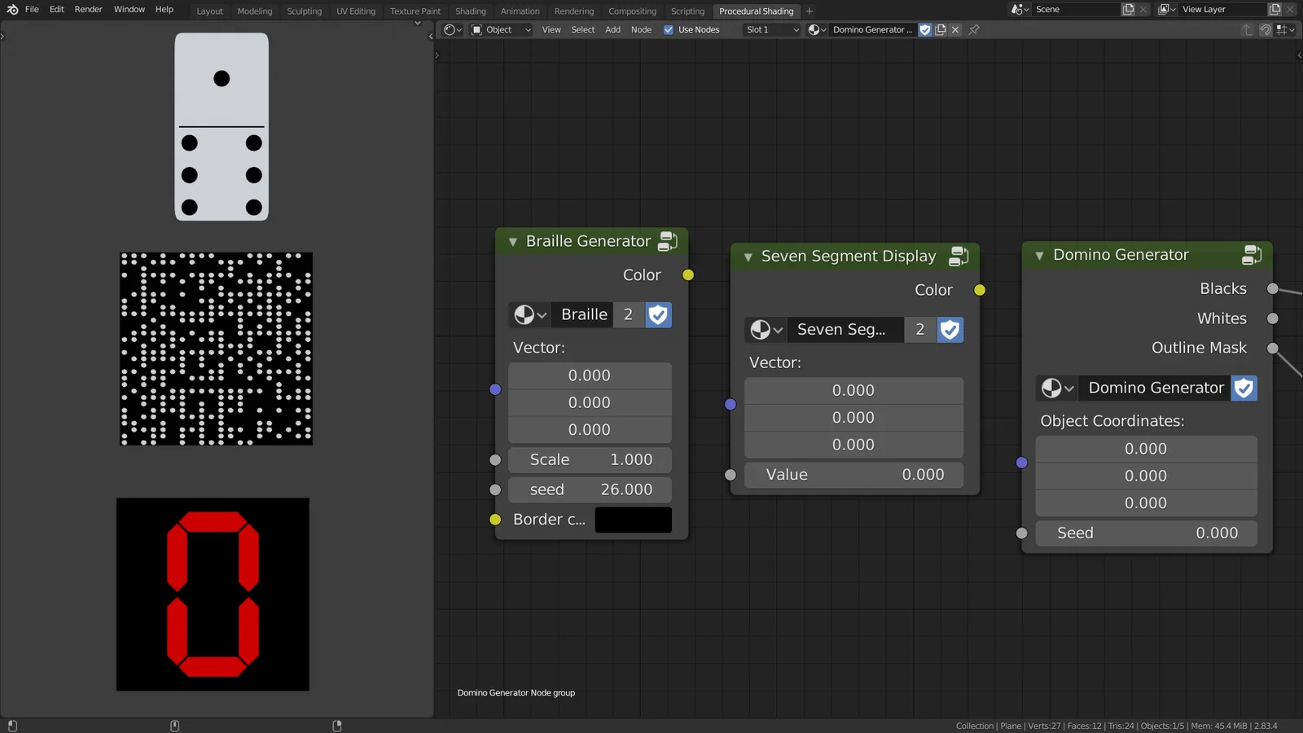Image resolution: width=1303 pixels, height=733 pixels.
Task: Disable the Use Nodes checkbox
Action: coord(669,30)
